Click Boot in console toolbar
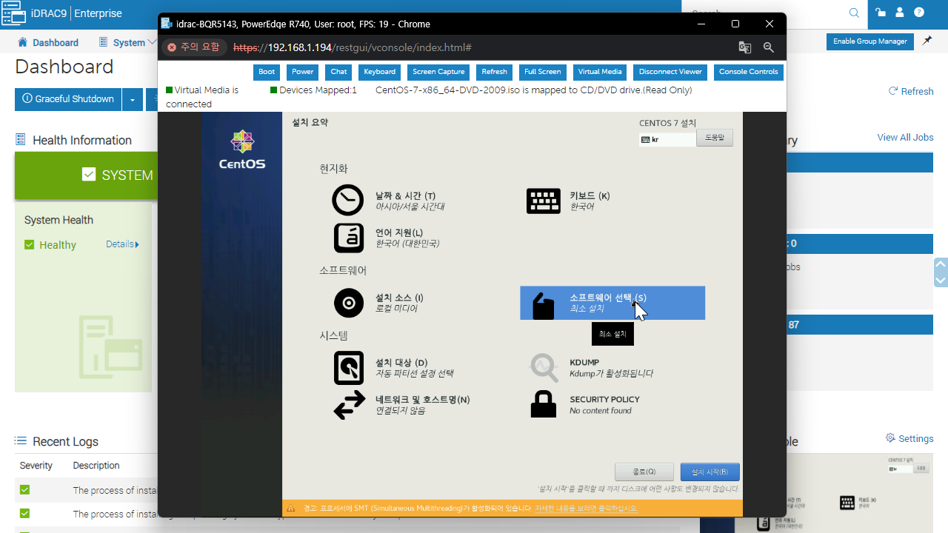948x533 pixels. 267,72
